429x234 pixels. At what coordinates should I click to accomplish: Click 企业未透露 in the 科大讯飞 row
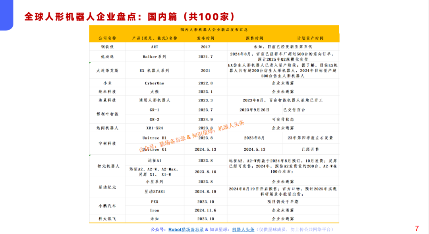(283, 219)
